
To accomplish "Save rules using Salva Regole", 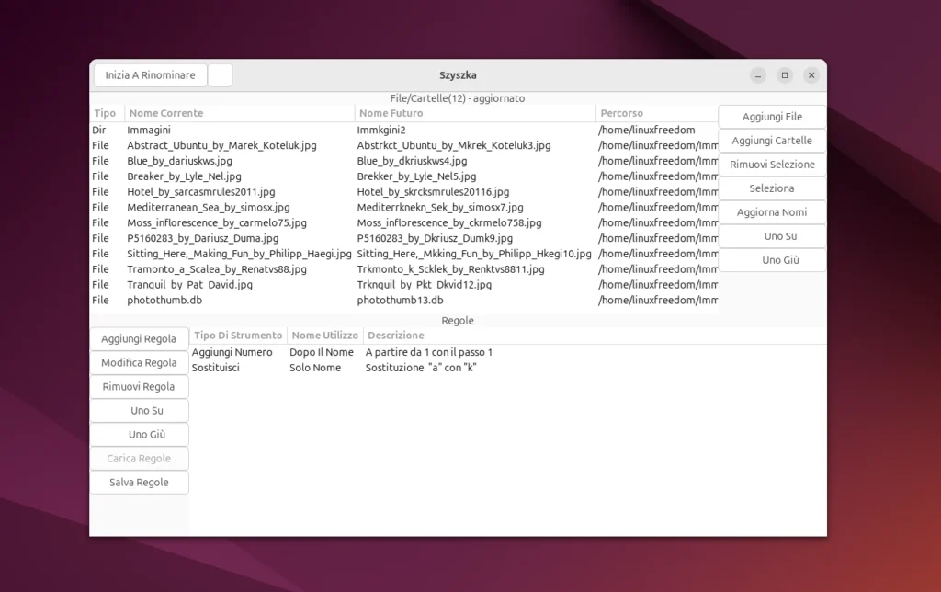I will [139, 483].
